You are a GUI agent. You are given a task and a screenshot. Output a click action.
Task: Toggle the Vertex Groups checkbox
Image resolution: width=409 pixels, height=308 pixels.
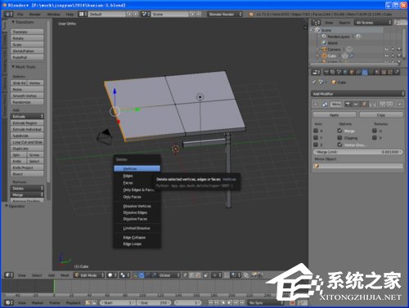coord(339,145)
